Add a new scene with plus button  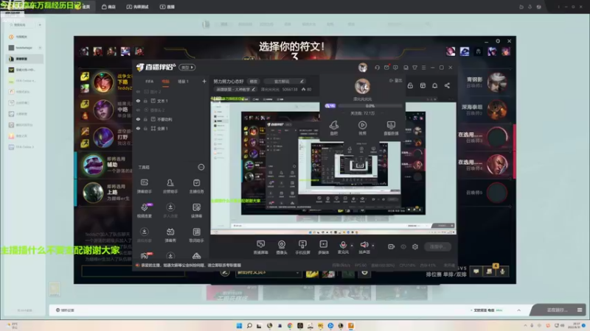tap(204, 82)
